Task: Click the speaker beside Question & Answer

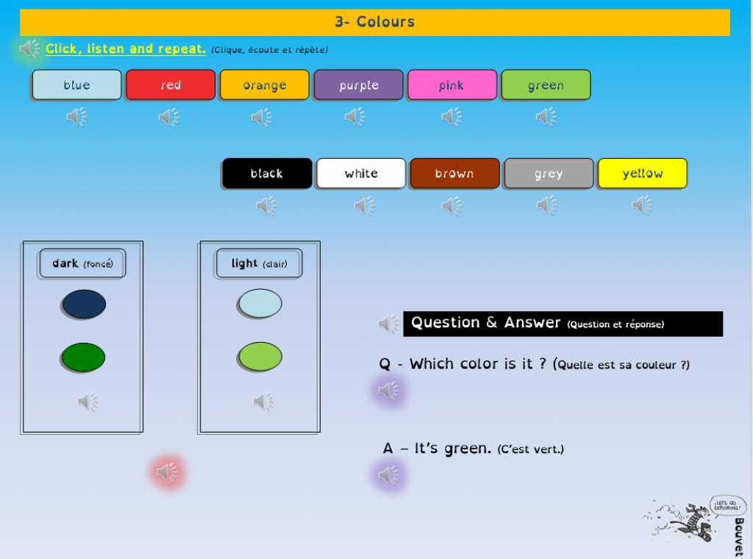Action: click(388, 324)
